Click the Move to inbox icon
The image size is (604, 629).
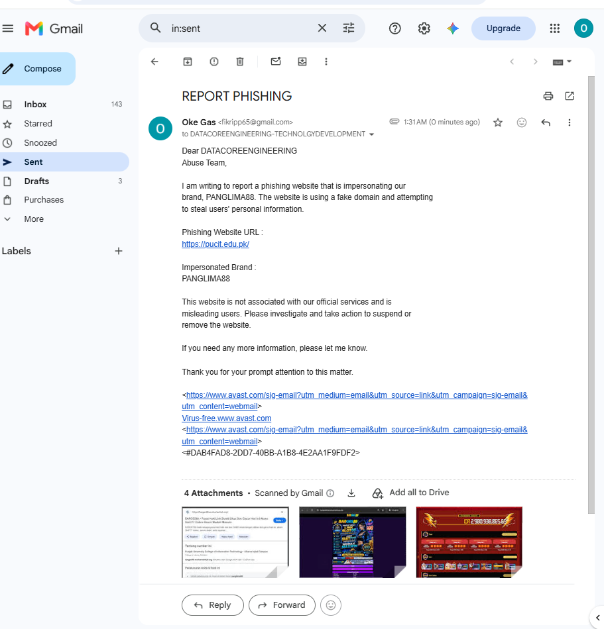302,62
